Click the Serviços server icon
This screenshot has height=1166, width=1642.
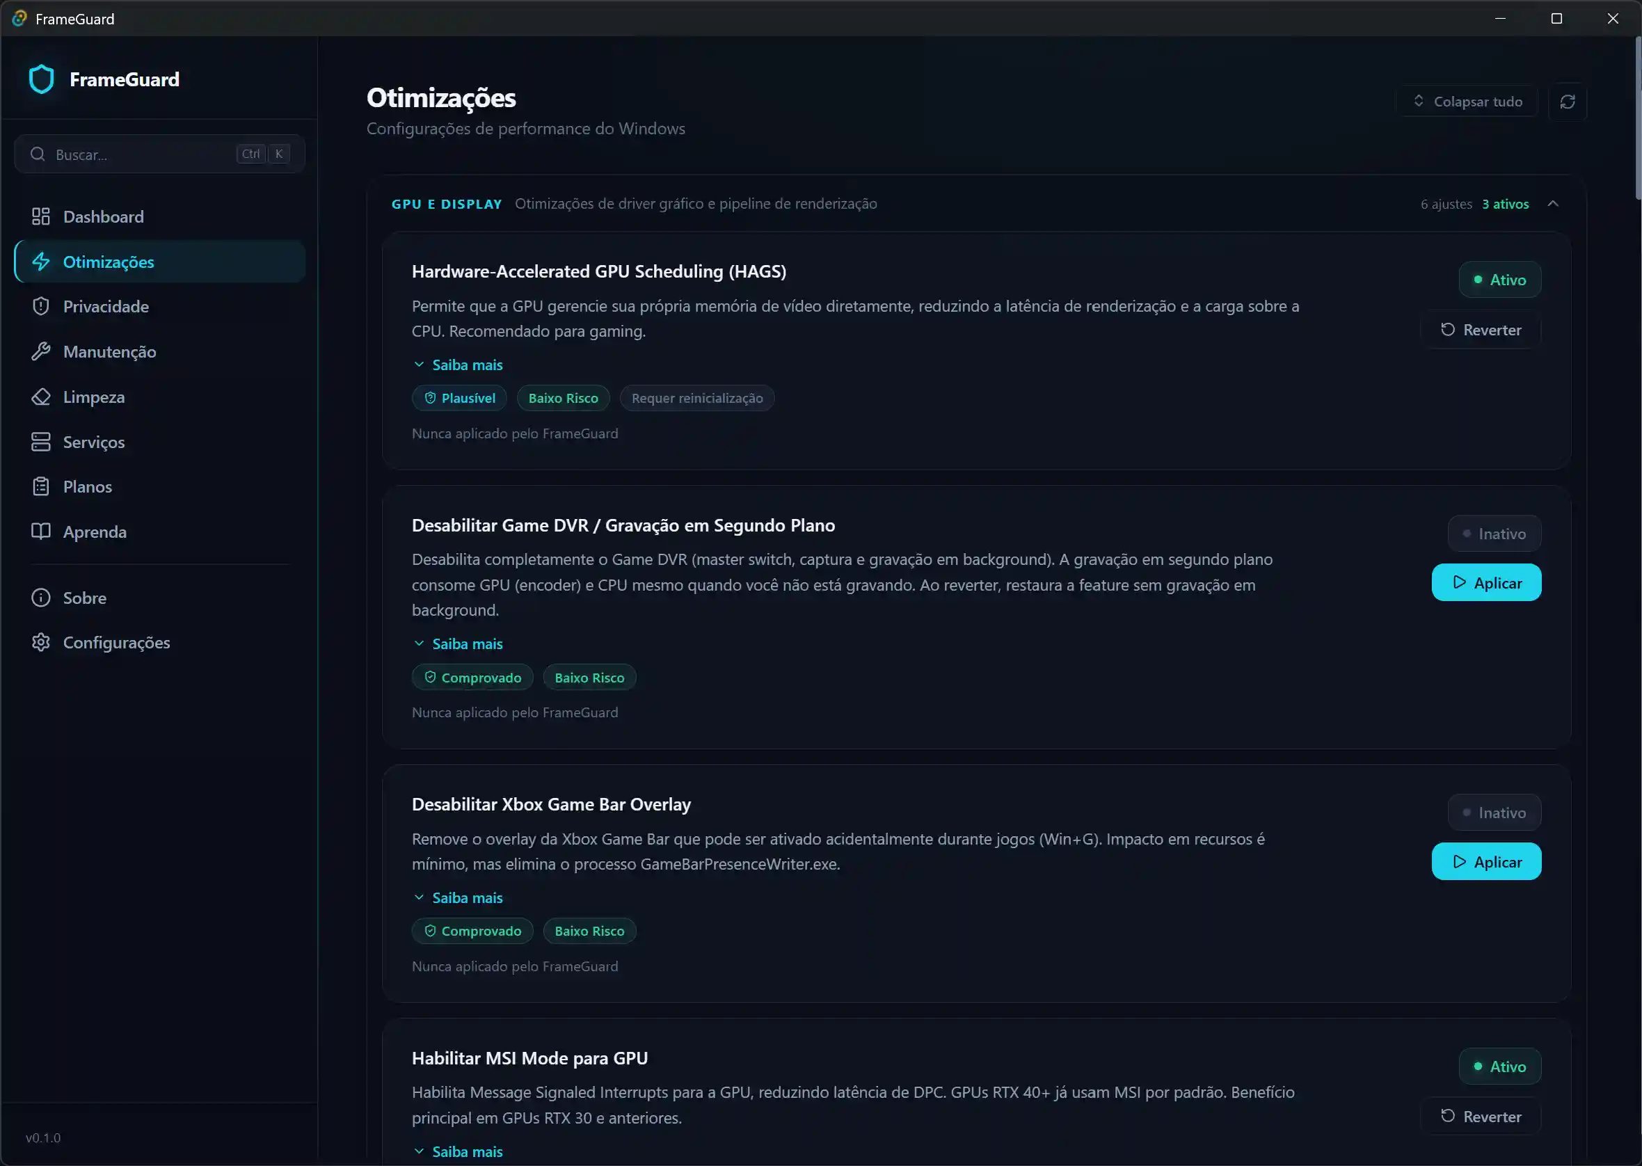point(41,442)
